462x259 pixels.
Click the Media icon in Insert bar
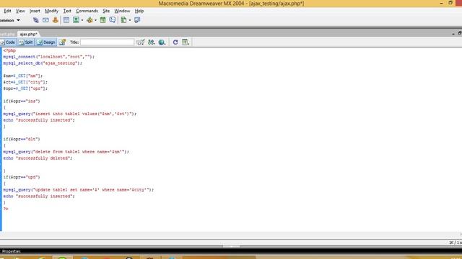(x=90, y=20)
